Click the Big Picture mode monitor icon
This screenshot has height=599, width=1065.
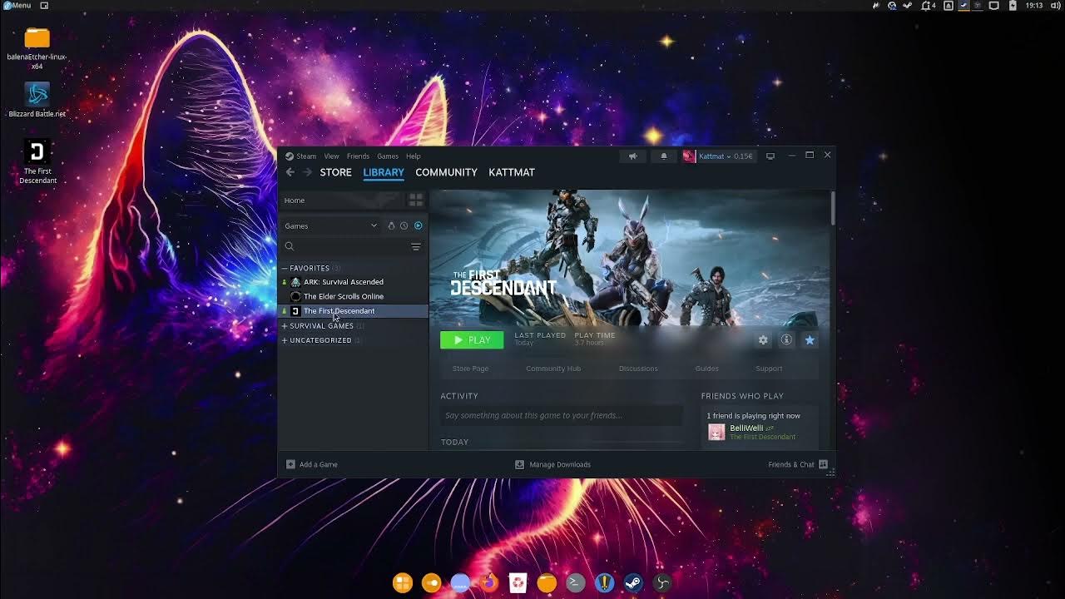(x=770, y=156)
